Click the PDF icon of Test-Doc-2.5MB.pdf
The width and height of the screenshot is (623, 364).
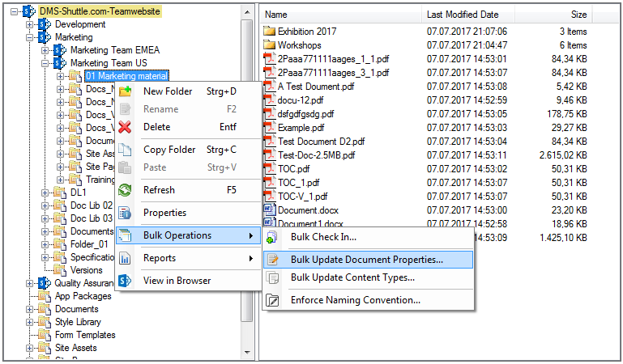(270, 154)
